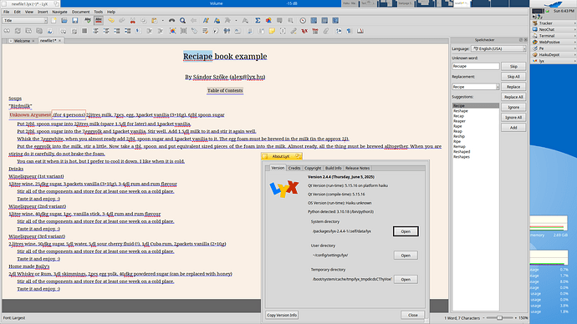Show the Release Notes tab

point(357,168)
